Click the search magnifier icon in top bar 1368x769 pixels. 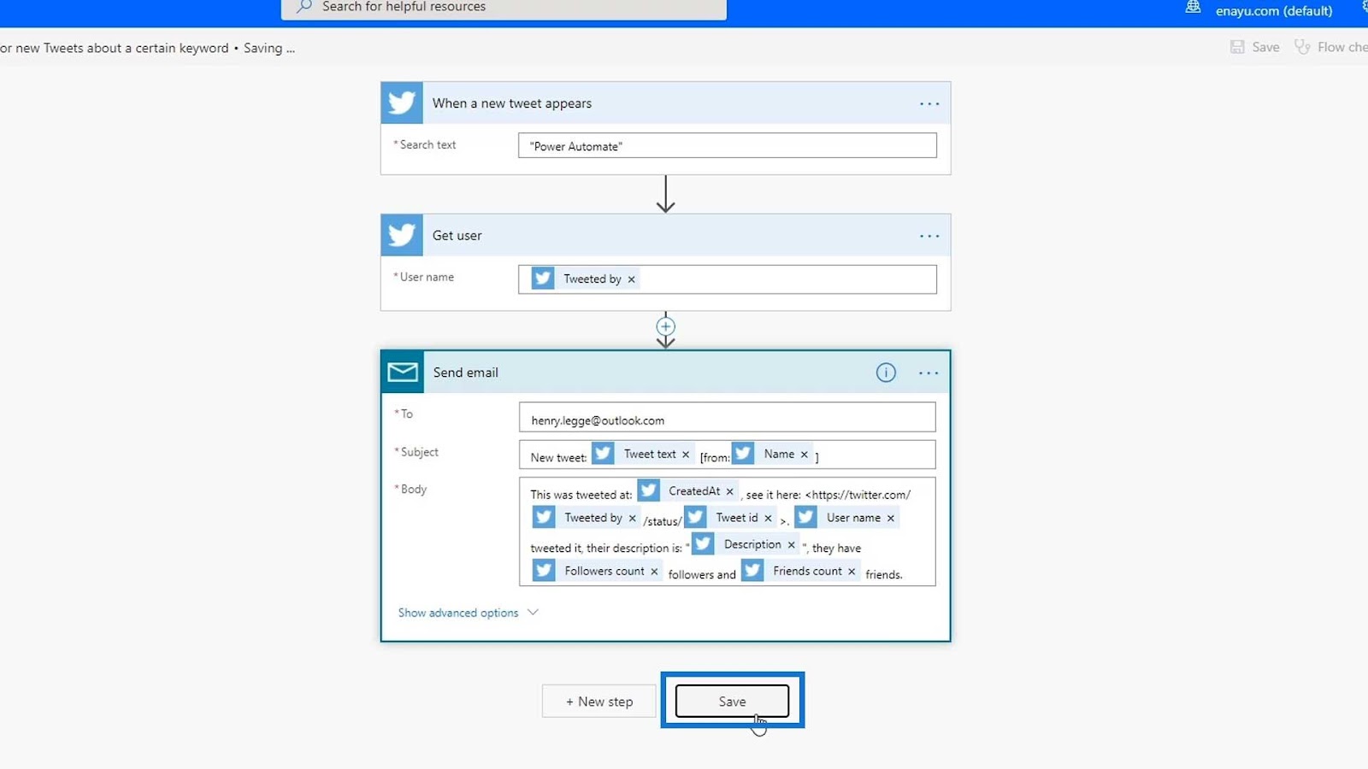(x=304, y=7)
